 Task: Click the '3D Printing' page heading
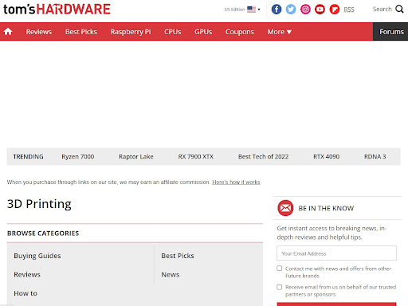coord(39,204)
